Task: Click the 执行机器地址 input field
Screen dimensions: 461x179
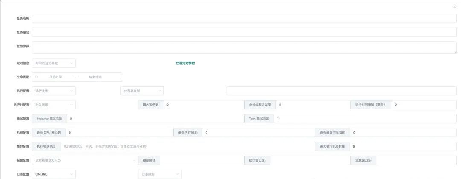Action: [x=187, y=146]
